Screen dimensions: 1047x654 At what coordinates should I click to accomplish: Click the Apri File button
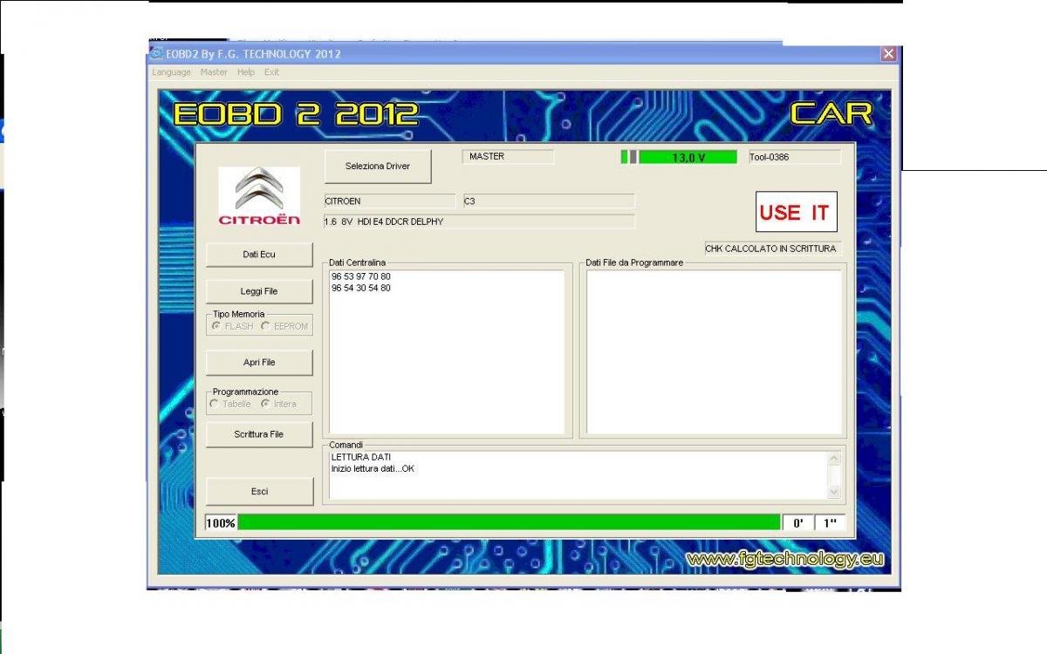pyautogui.click(x=259, y=363)
